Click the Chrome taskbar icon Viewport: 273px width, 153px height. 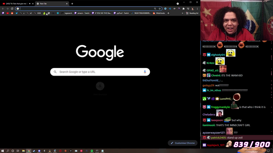coord(29,151)
